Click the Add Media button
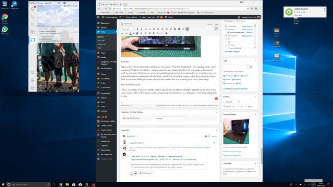 point(127,24)
